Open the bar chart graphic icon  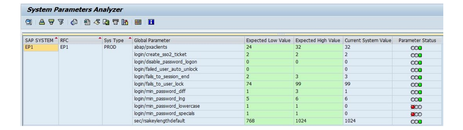click(125, 22)
